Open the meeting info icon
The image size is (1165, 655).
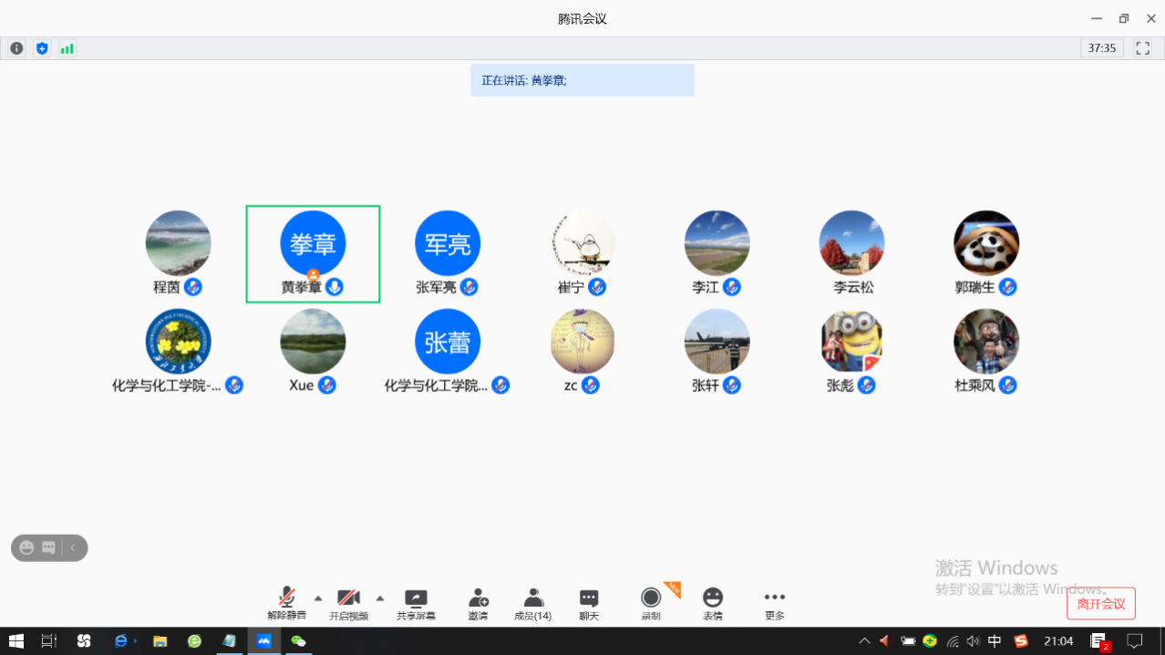(x=16, y=48)
